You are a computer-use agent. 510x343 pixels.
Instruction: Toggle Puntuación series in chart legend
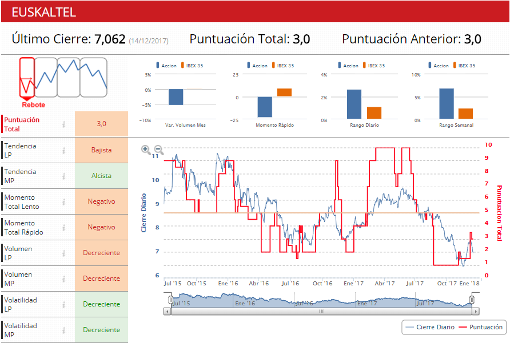pos(481,327)
